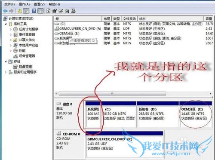Sort by the 状态 column header

pyautogui.click(x=171, y=18)
